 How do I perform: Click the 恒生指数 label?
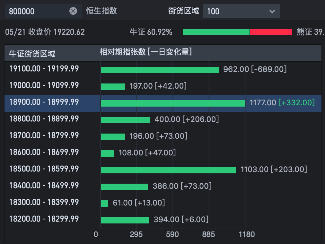tap(101, 11)
